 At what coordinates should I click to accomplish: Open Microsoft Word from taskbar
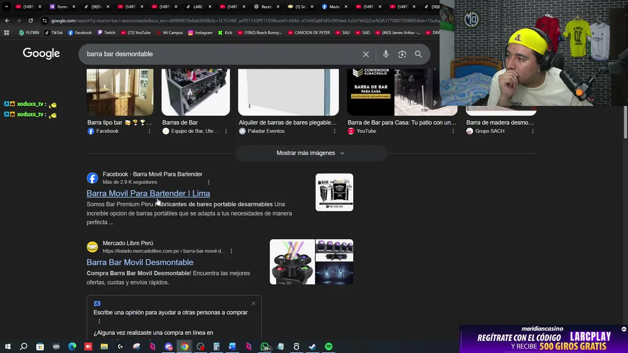point(233,347)
